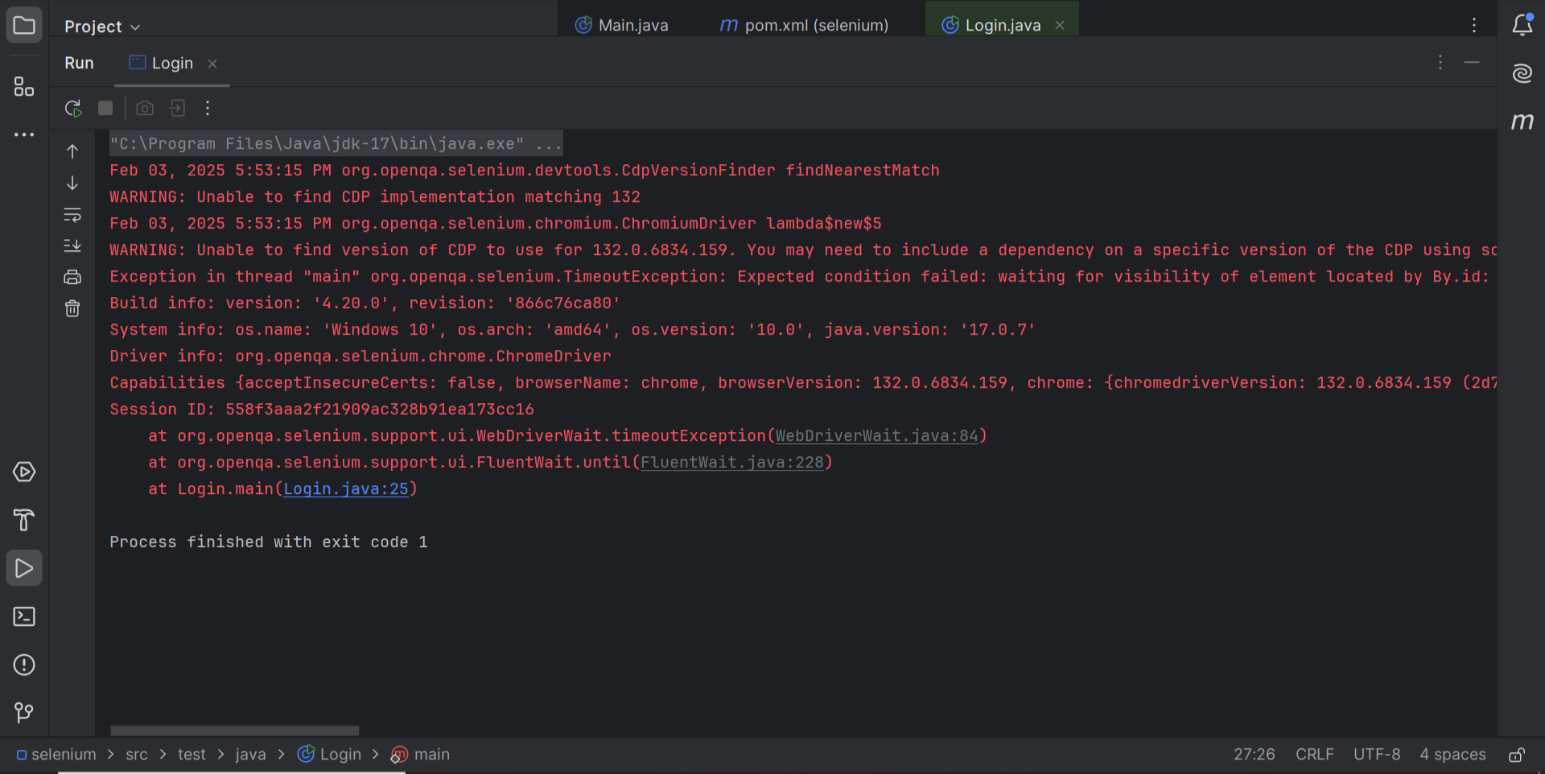Switch to pom.xml (selenium) tab
Viewport: 1545px width, 774px height.
[804, 25]
